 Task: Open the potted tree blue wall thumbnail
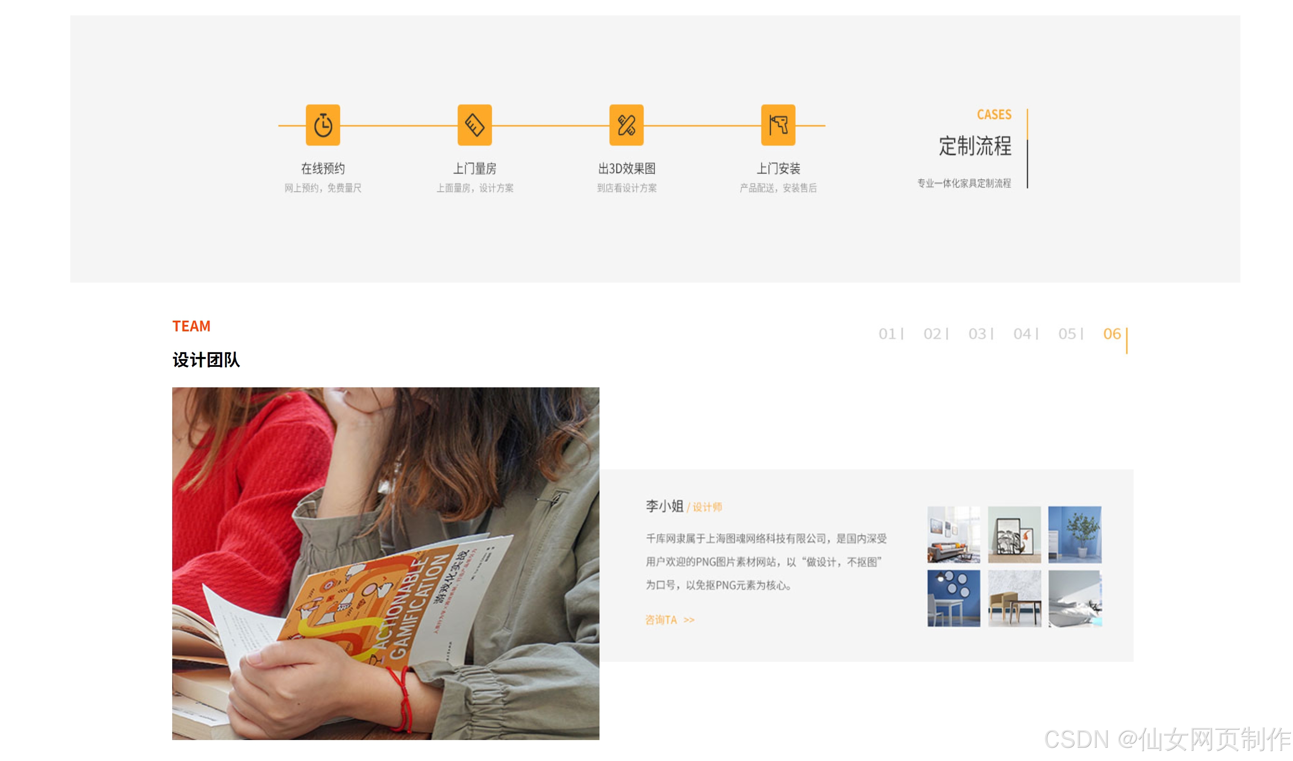pos(1074,534)
